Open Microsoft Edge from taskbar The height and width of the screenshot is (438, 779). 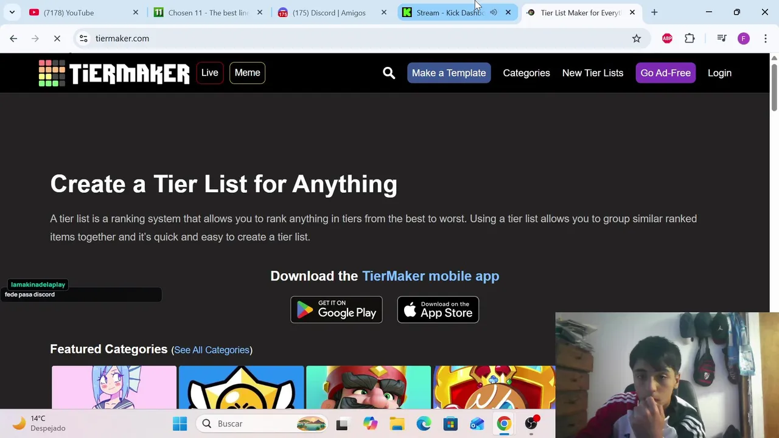click(x=424, y=423)
